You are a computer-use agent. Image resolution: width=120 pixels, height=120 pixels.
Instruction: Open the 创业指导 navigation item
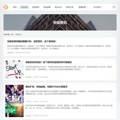pyautogui.click(x=35, y=7)
